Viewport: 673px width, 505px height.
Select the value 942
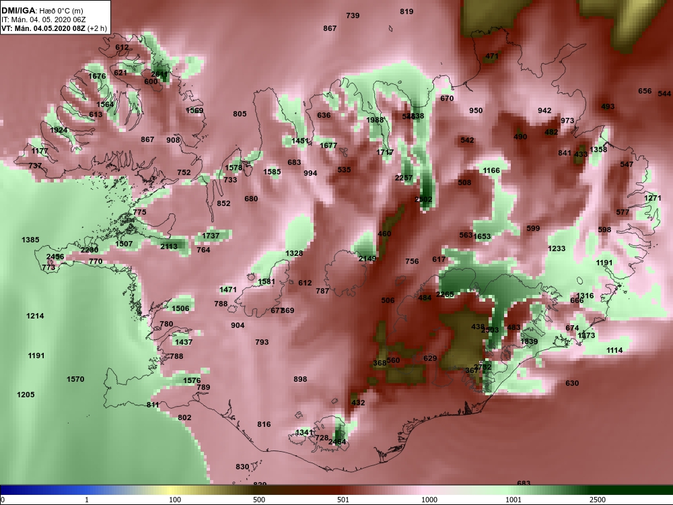544,111
